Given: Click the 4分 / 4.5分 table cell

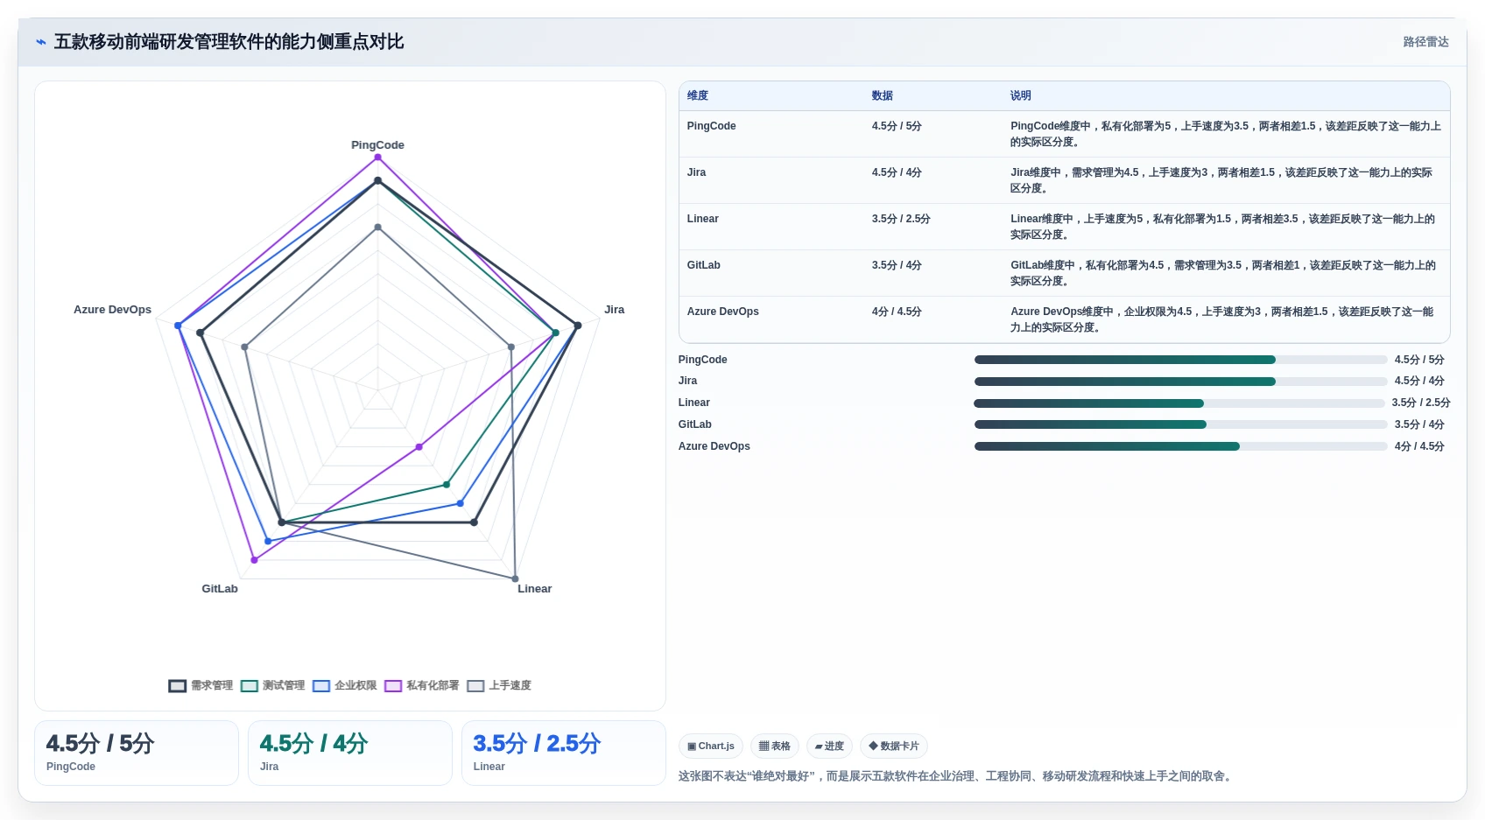Looking at the screenshot, I should pyautogui.click(x=897, y=312).
